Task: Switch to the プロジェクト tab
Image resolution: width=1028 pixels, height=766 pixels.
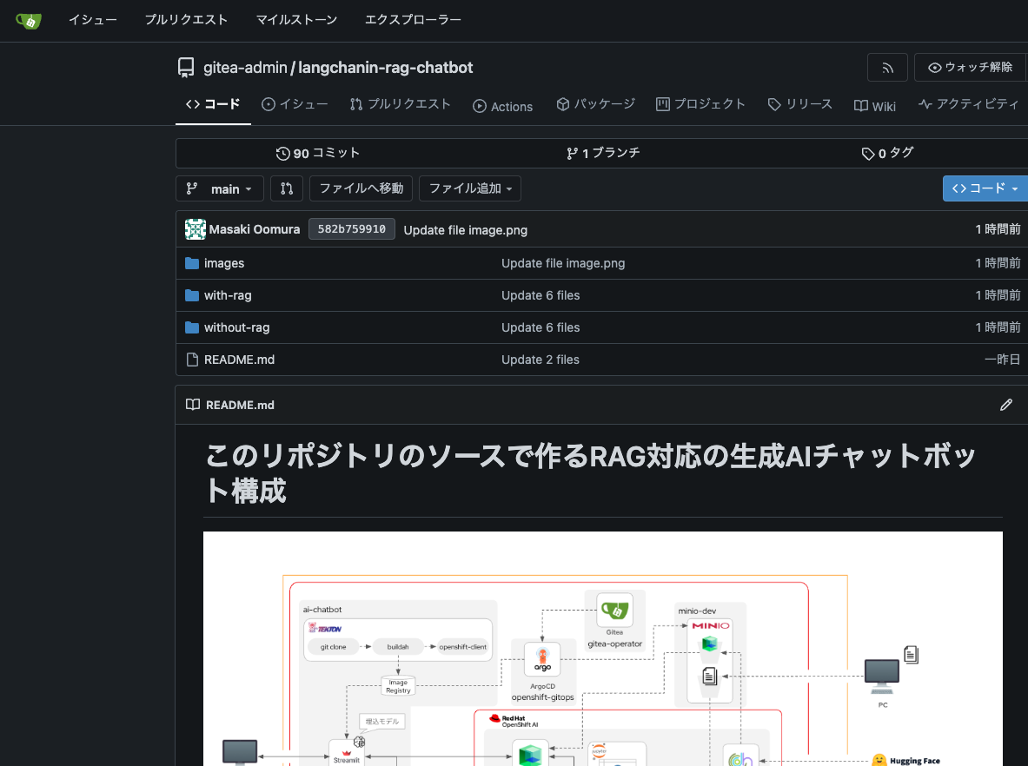Action: 700,105
